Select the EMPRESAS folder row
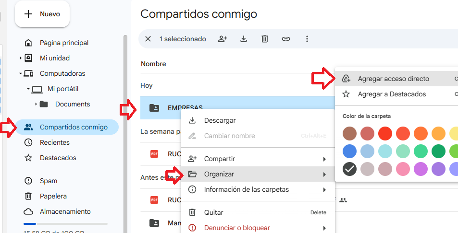 pos(185,108)
